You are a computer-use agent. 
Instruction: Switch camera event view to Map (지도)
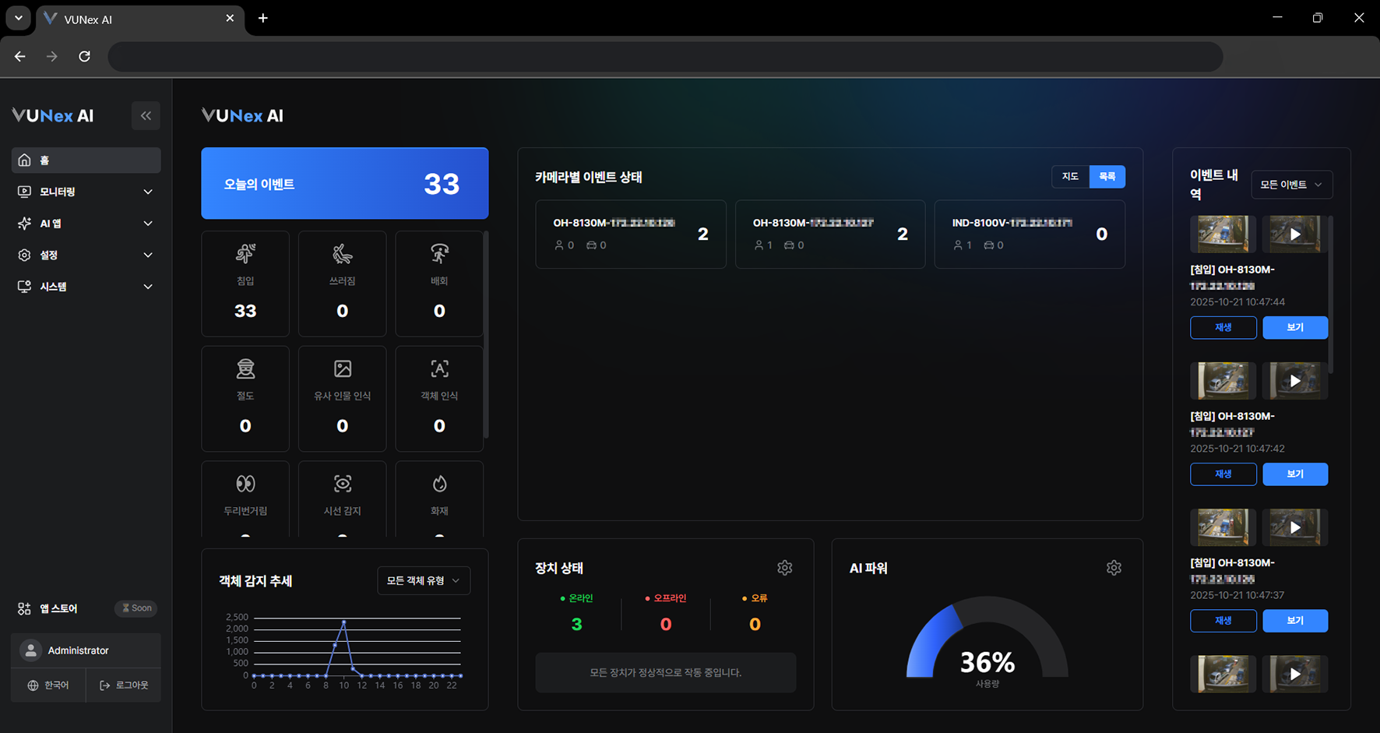click(x=1070, y=177)
